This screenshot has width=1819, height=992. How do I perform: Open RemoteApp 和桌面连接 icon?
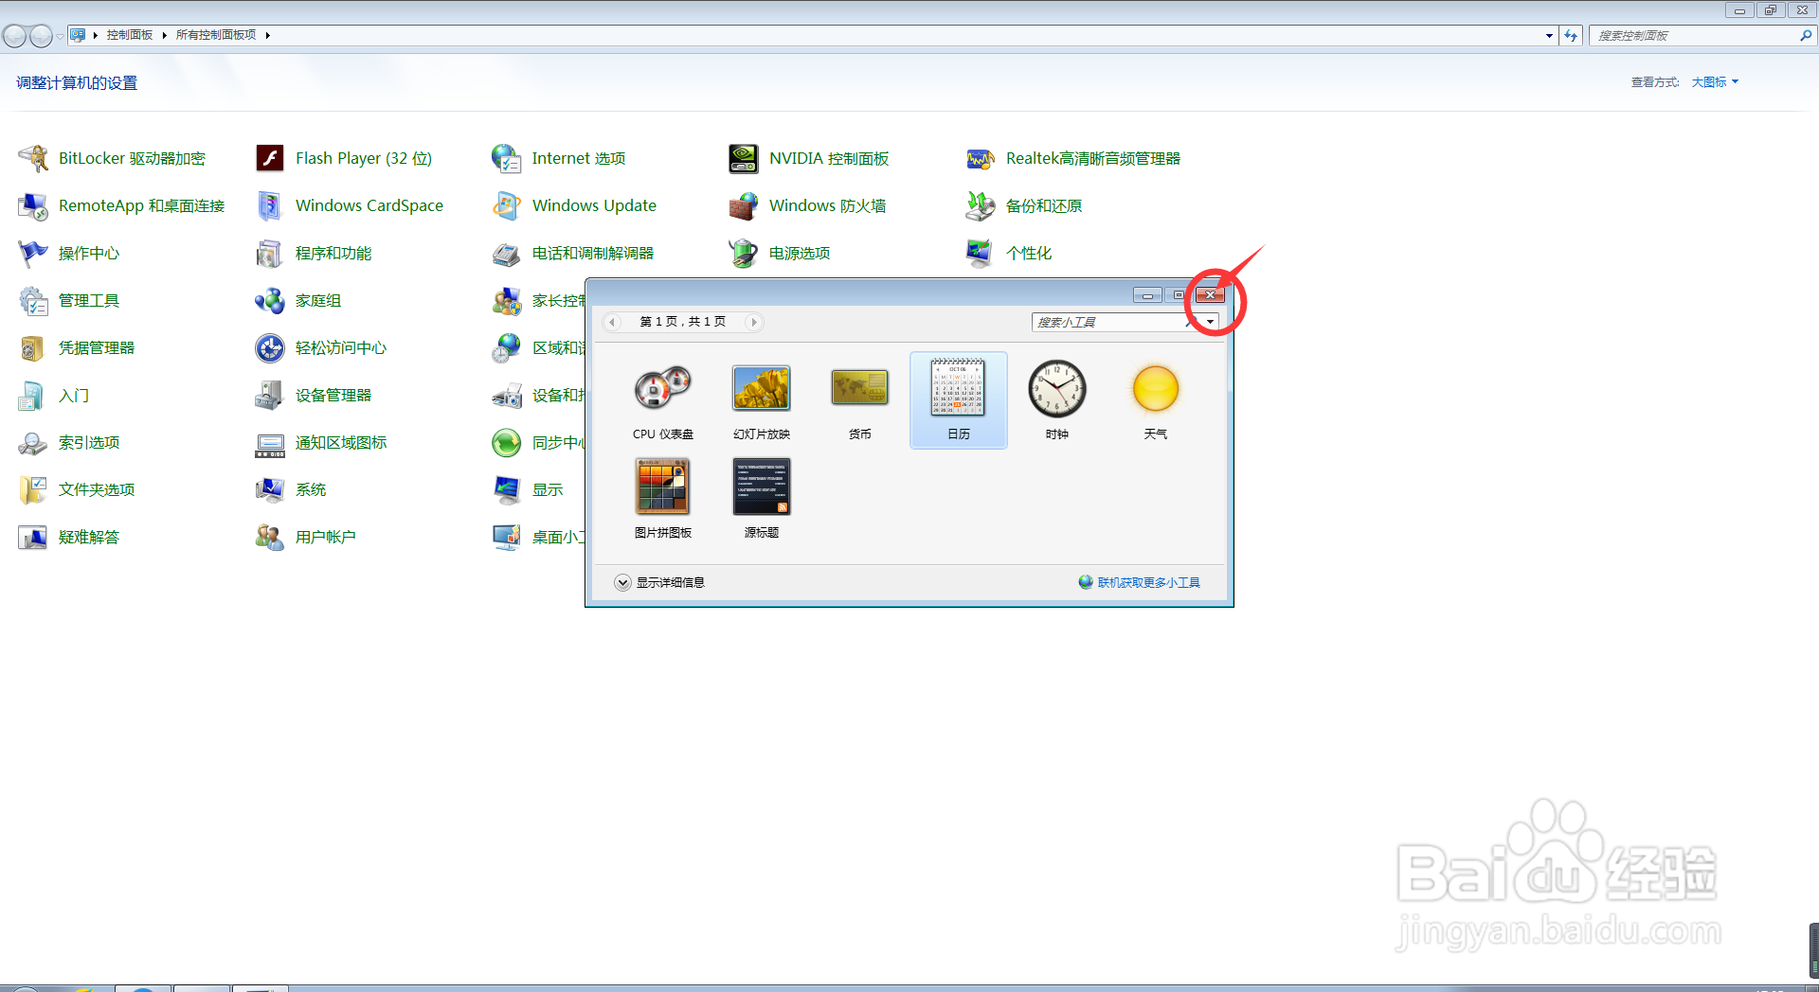click(33, 205)
